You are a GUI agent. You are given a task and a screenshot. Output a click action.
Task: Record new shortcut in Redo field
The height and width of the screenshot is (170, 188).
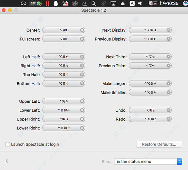coord(150,119)
